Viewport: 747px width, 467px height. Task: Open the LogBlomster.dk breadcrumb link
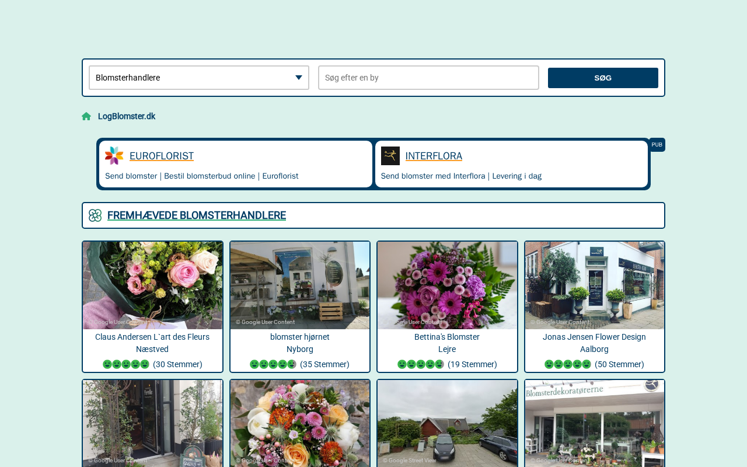point(127,116)
